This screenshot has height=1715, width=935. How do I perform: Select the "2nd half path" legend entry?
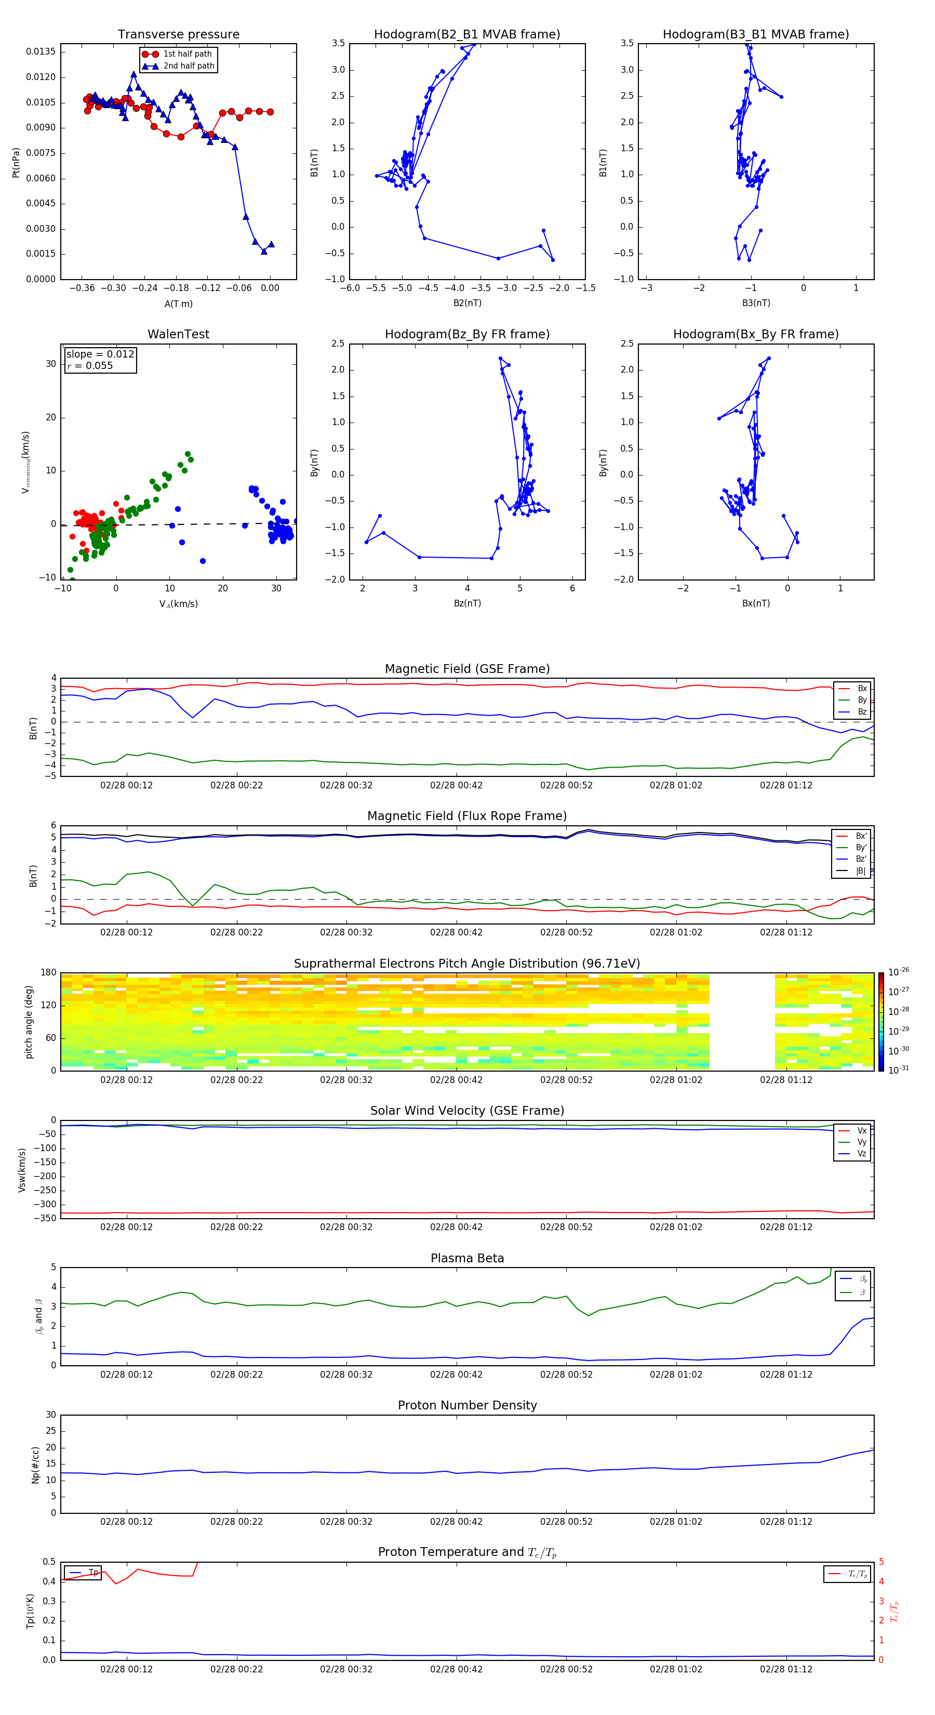pyautogui.click(x=178, y=66)
